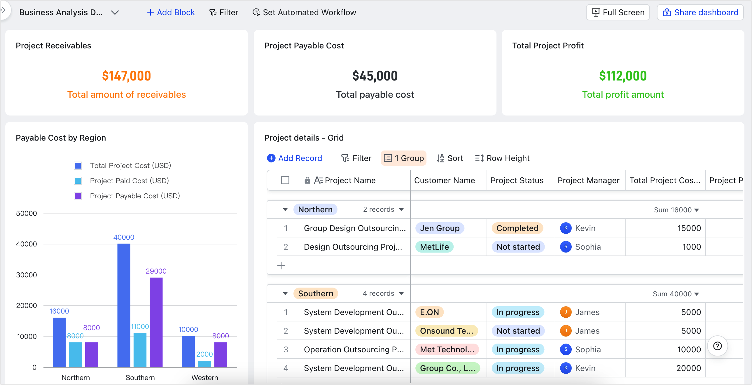Open the Business Analysis dashboard title dropdown
752x385 pixels.
tap(115, 12)
